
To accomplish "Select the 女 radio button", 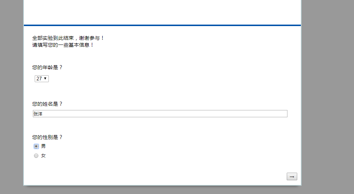I will pos(36,156).
